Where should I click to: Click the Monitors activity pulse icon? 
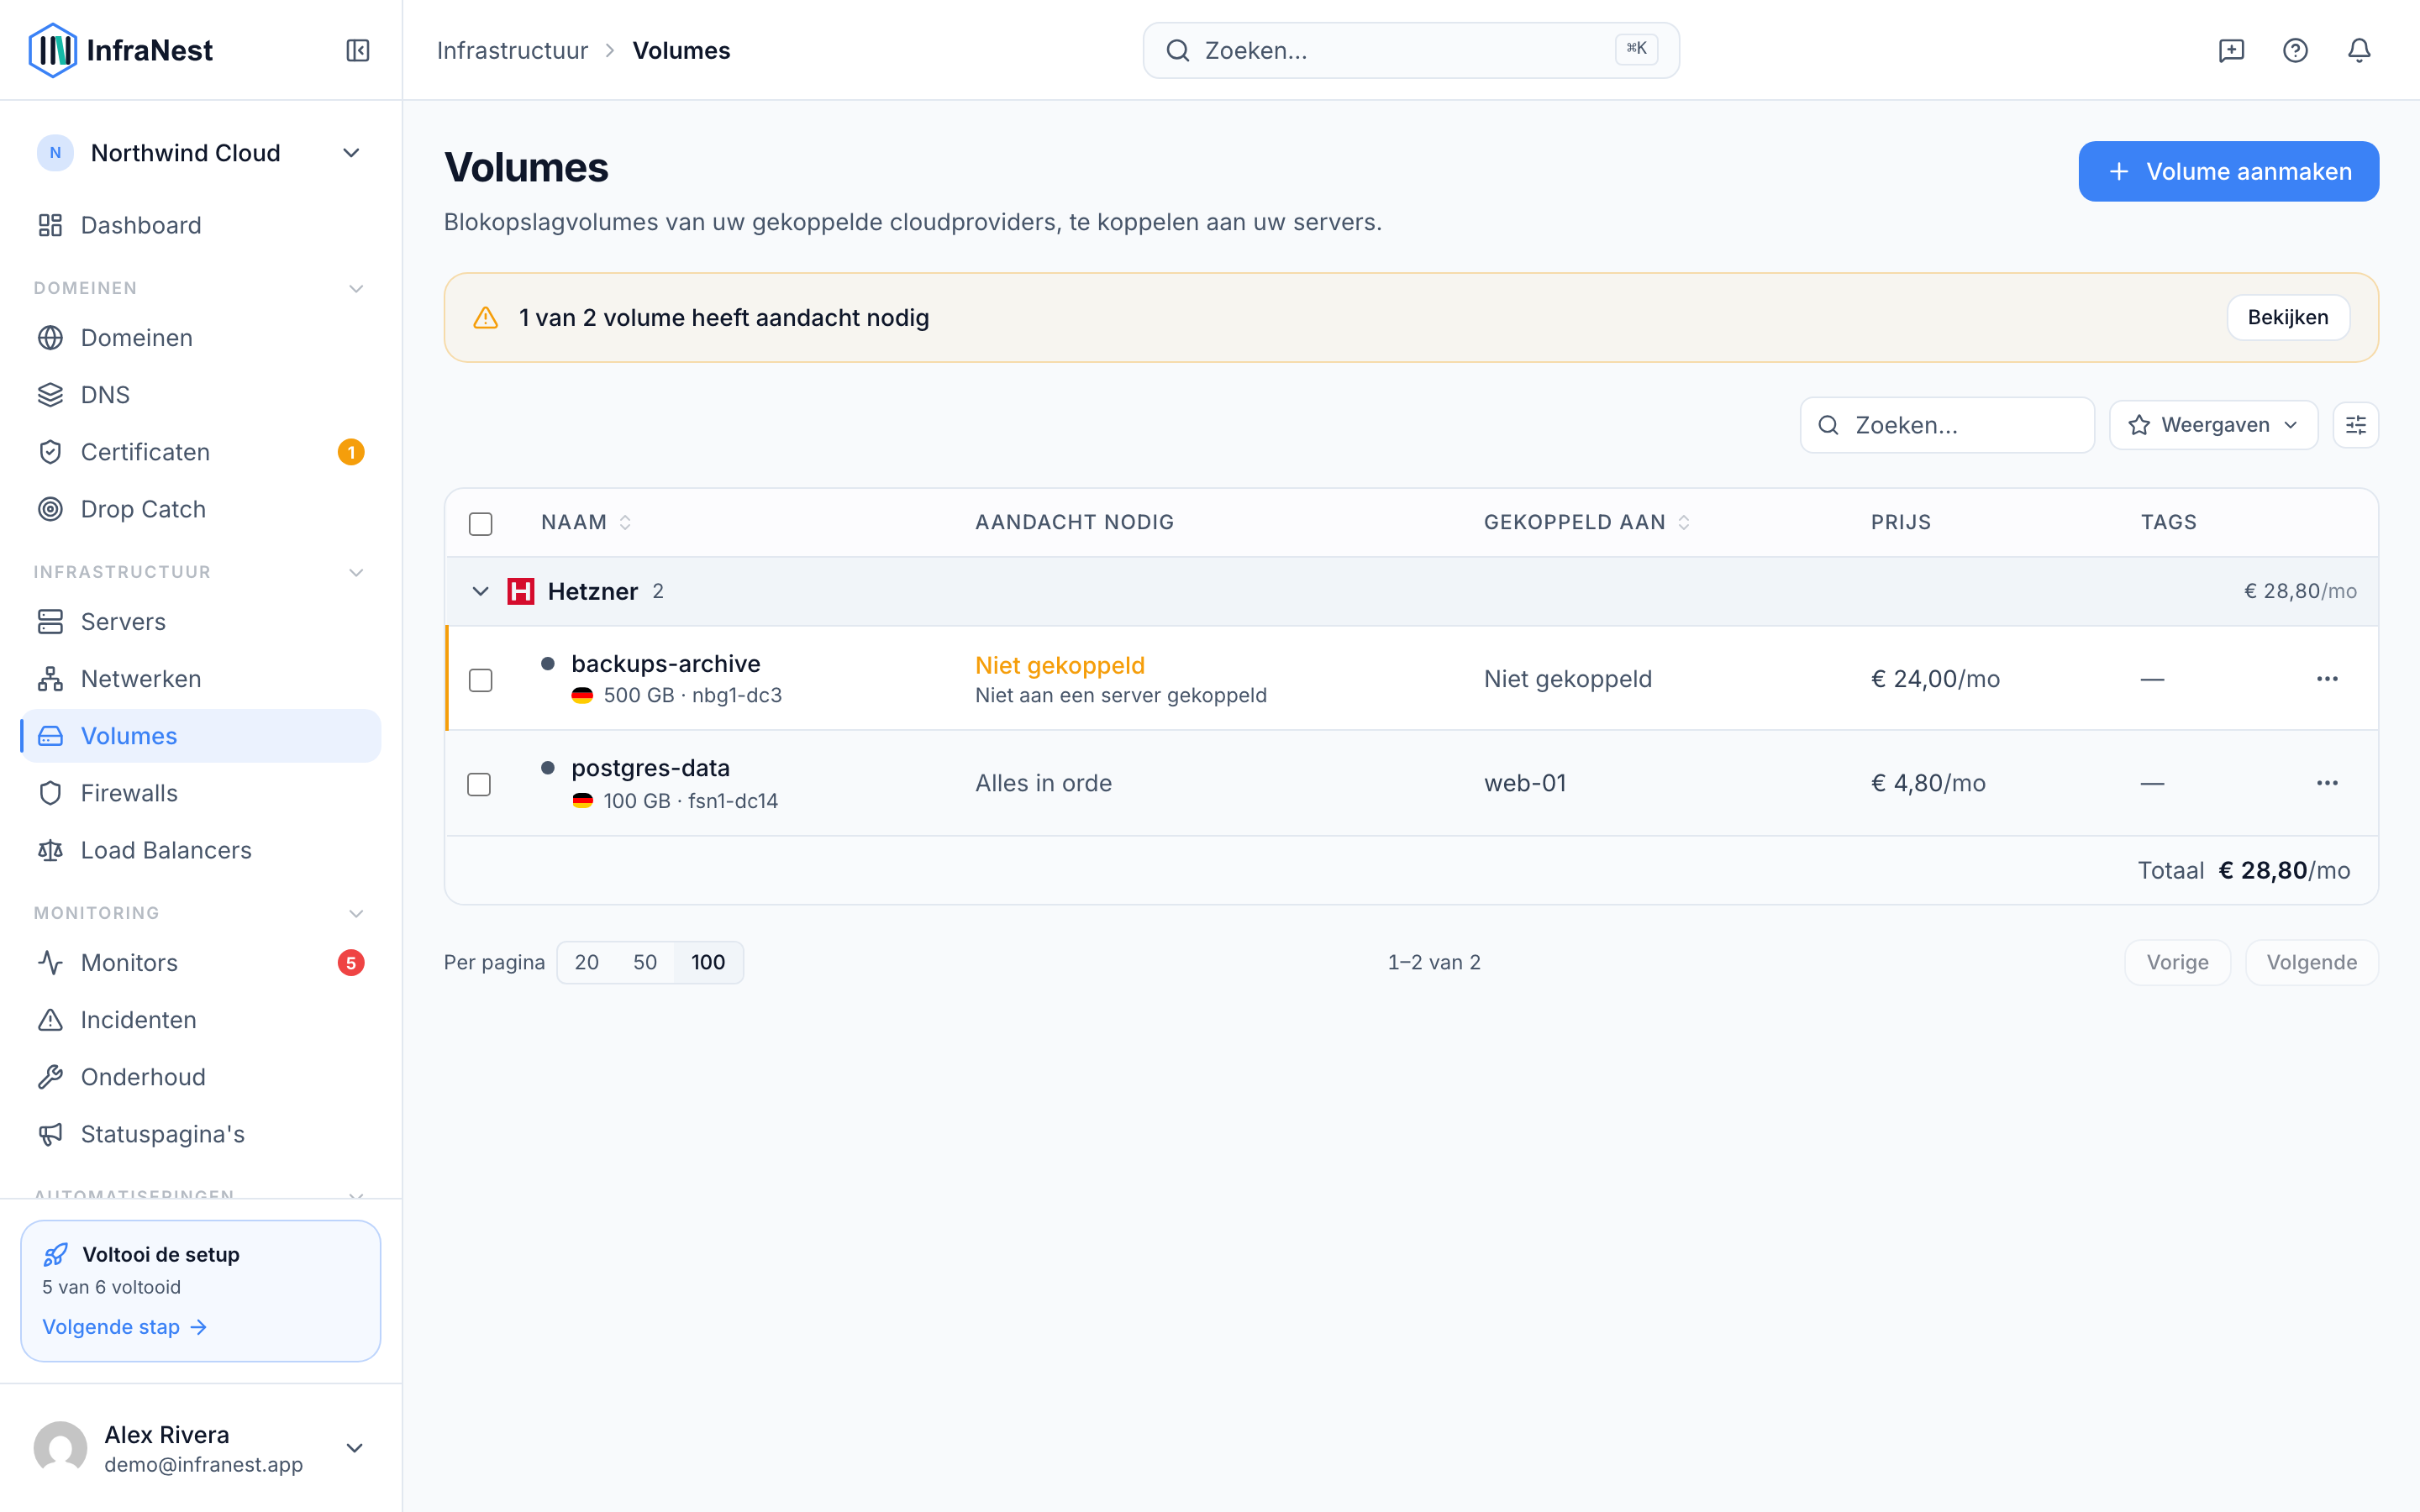pos(50,963)
